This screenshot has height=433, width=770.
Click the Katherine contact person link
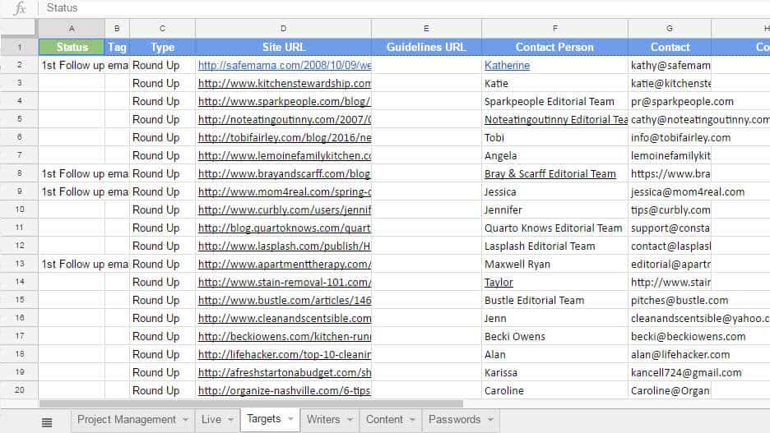[507, 65]
